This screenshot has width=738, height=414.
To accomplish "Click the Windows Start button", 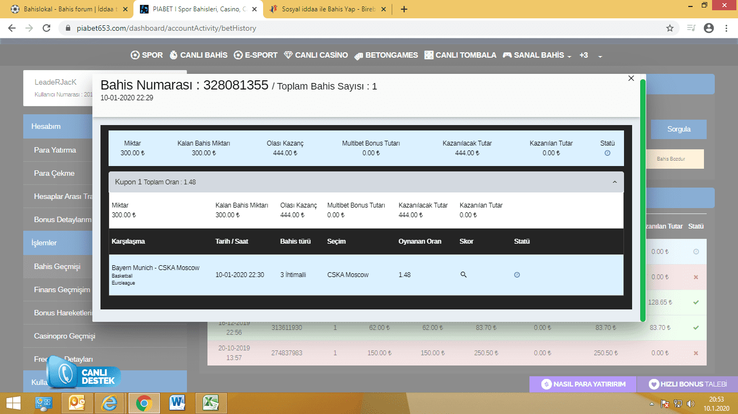I will 13,403.
